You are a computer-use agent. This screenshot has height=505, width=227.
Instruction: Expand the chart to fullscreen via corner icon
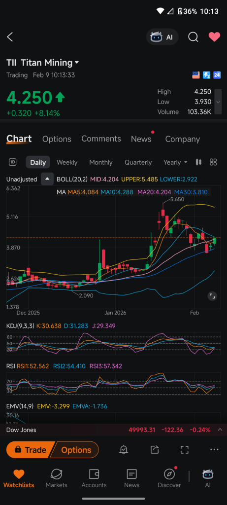click(x=212, y=296)
